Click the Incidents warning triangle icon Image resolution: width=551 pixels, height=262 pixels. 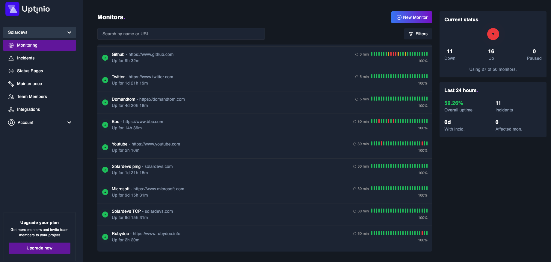[11, 58]
